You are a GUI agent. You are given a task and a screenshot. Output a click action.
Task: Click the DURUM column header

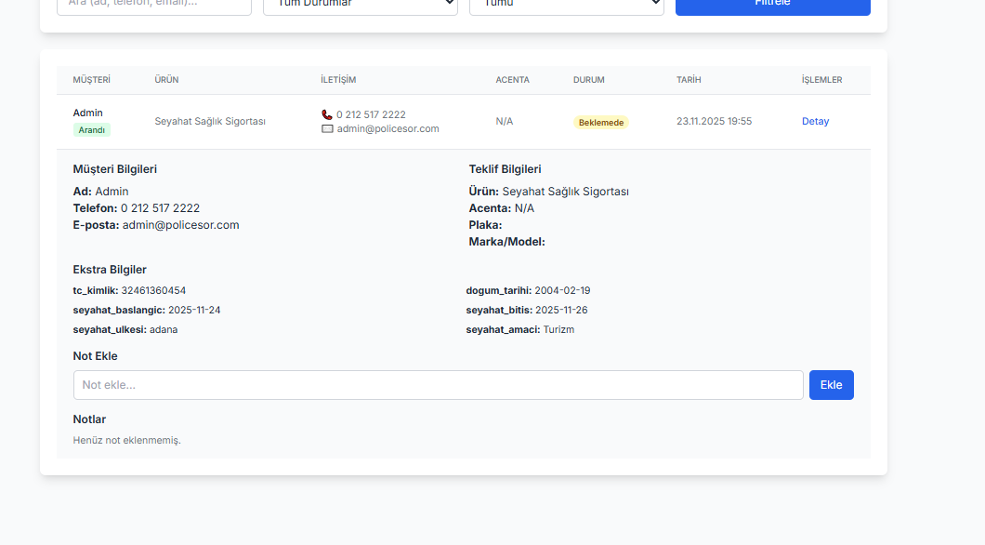[x=588, y=80]
